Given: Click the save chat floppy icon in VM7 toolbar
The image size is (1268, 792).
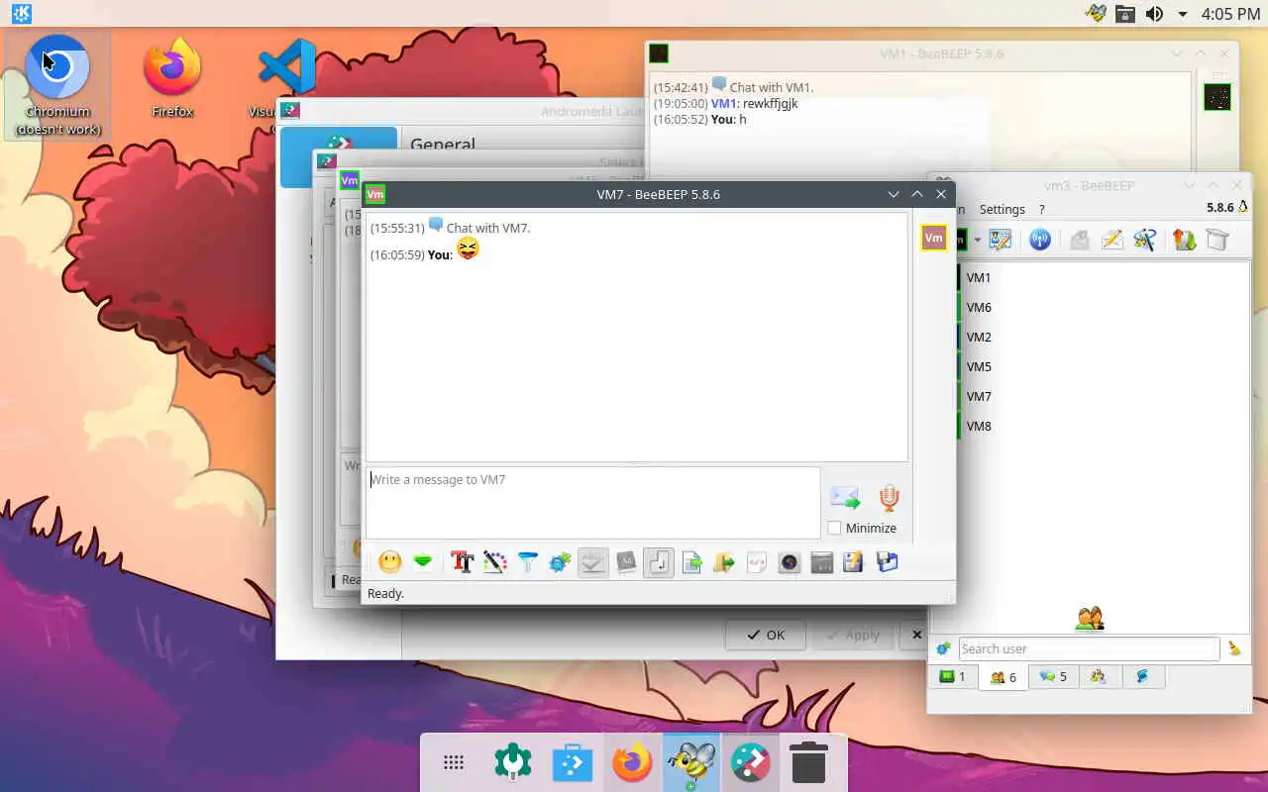Looking at the screenshot, I should pos(887,562).
